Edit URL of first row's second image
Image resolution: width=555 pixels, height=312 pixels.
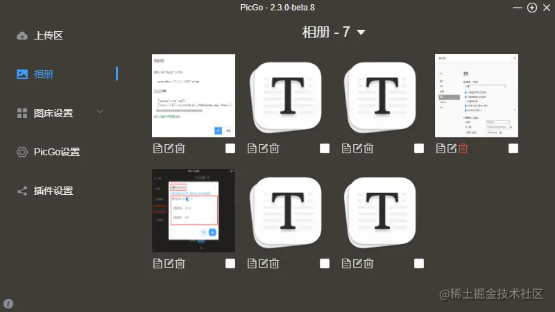(263, 148)
